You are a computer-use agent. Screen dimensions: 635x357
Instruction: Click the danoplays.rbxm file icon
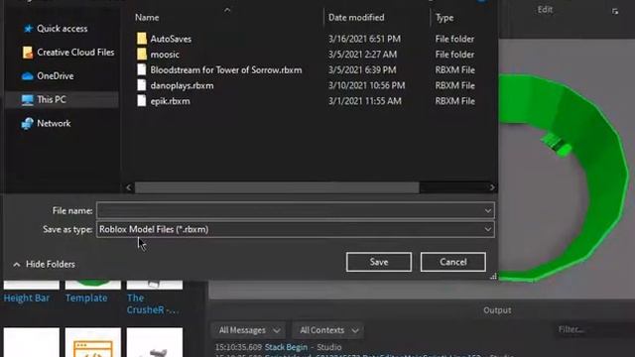(x=141, y=85)
